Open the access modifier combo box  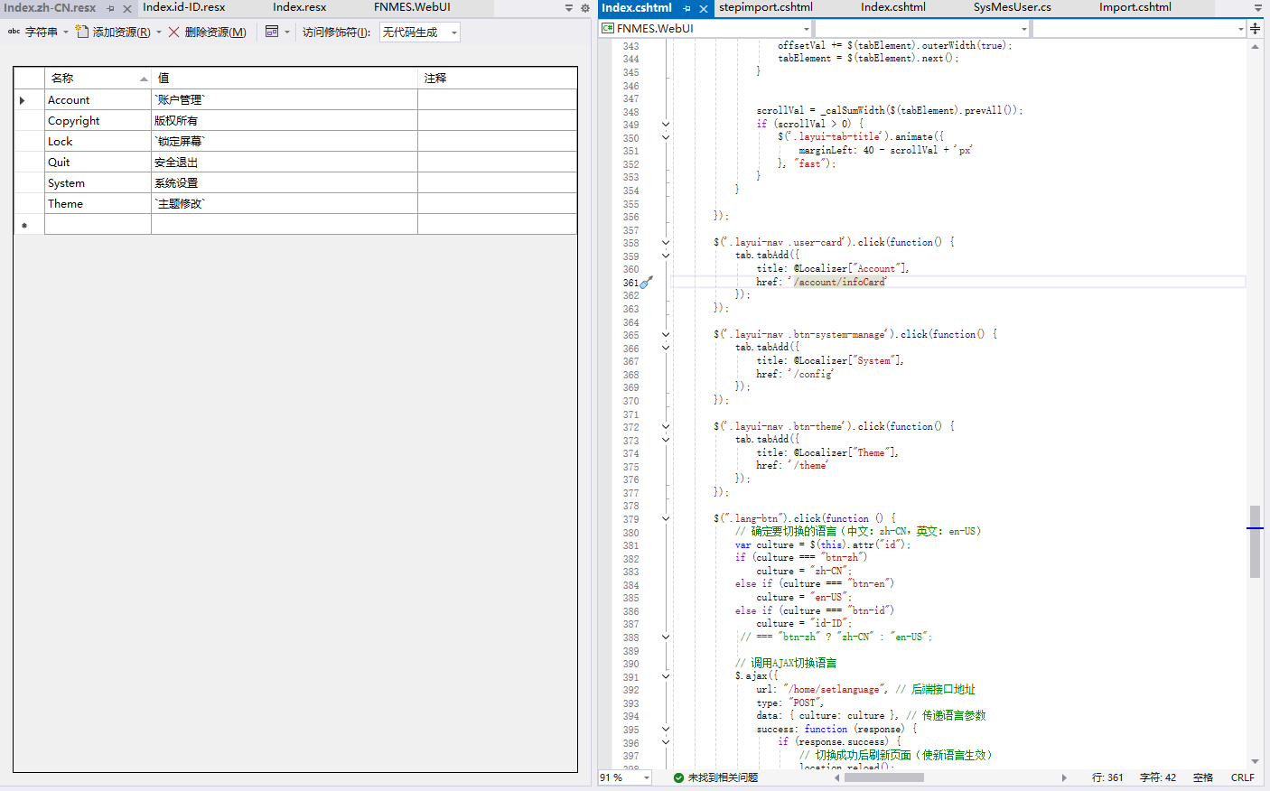[419, 33]
